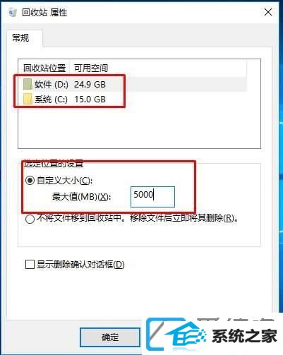Click the 24.9 GB available space value
283x355 pixels.
pyautogui.click(x=90, y=85)
